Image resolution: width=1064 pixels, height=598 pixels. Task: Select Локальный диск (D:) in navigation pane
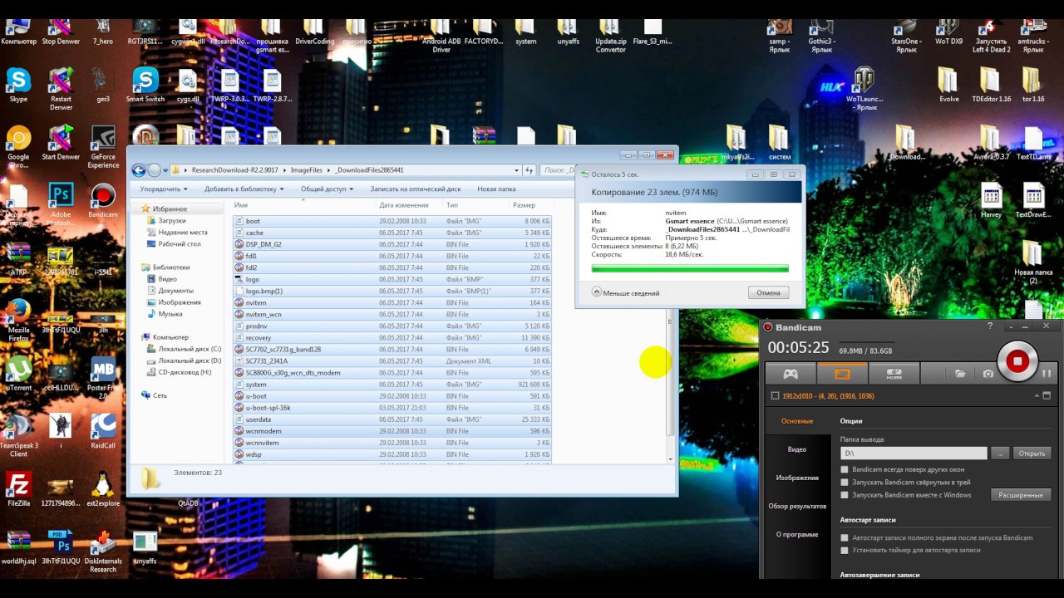(183, 360)
